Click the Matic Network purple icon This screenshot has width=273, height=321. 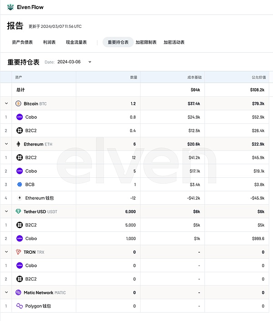[x=19, y=292]
